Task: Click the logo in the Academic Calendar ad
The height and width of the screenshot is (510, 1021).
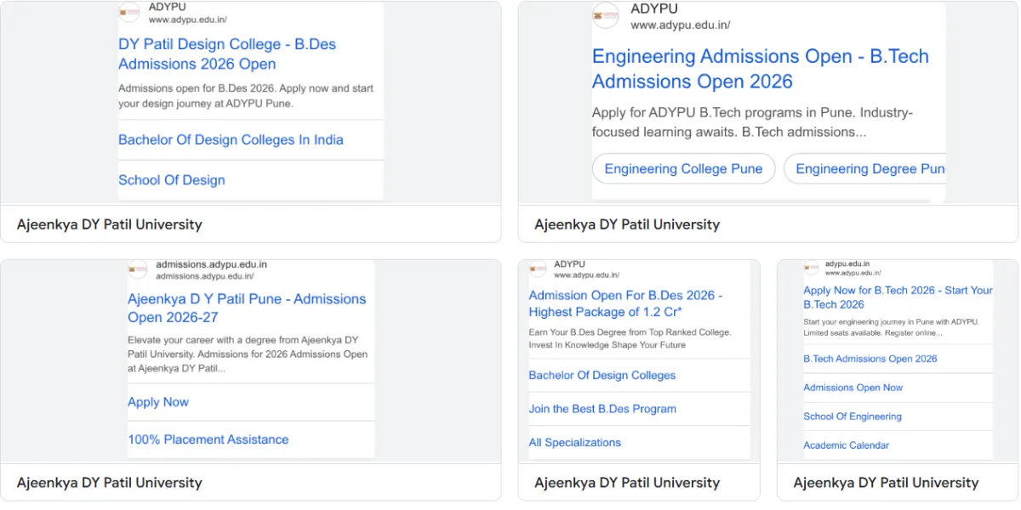Action: point(812,269)
